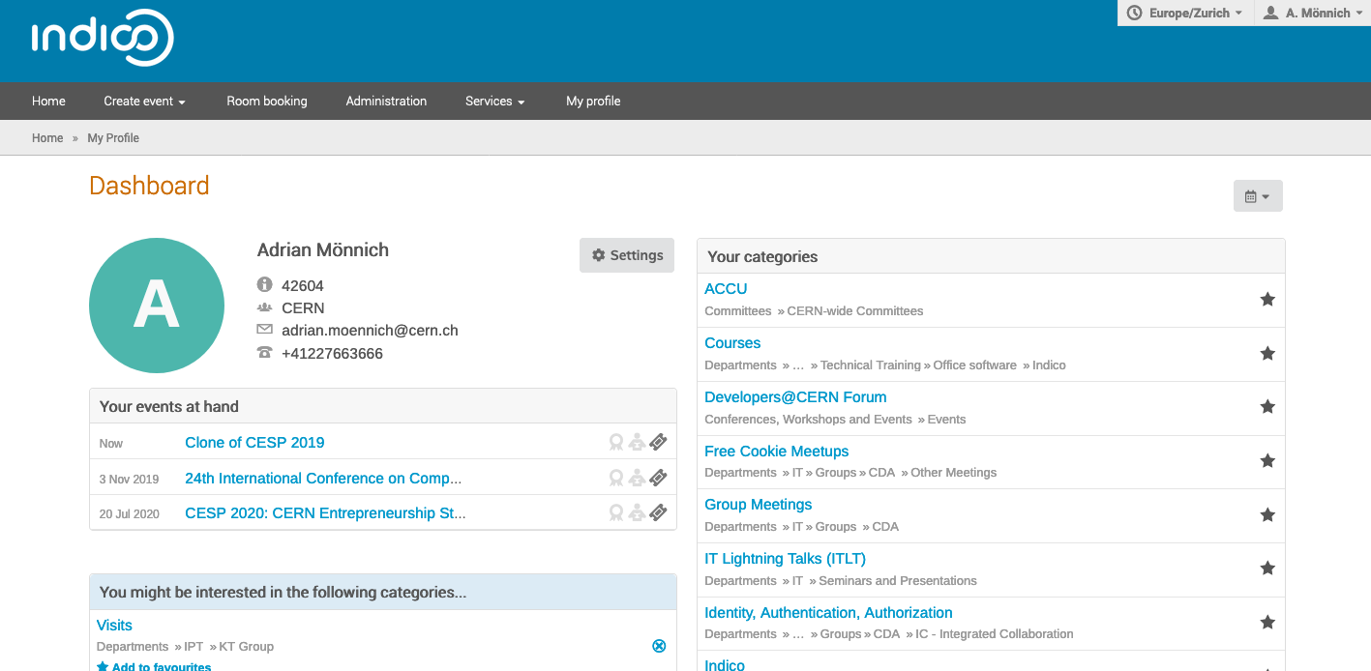The width and height of the screenshot is (1371, 671).
Task: Open the Administration page
Action: 386,101
